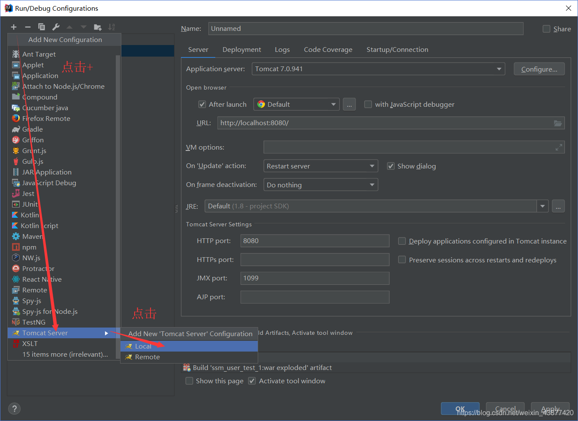Click the Move Up arrow icon

pyautogui.click(x=69, y=27)
